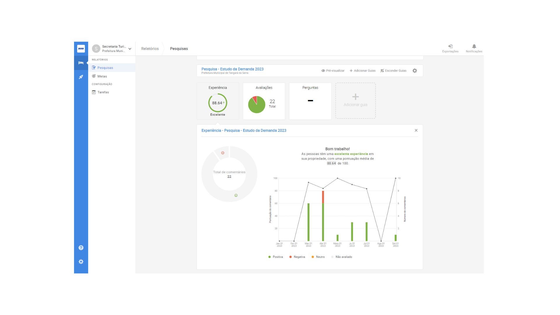The width and height of the screenshot is (560, 315).
Task: Toggle the Neutro legend item
Action: tap(318, 257)
